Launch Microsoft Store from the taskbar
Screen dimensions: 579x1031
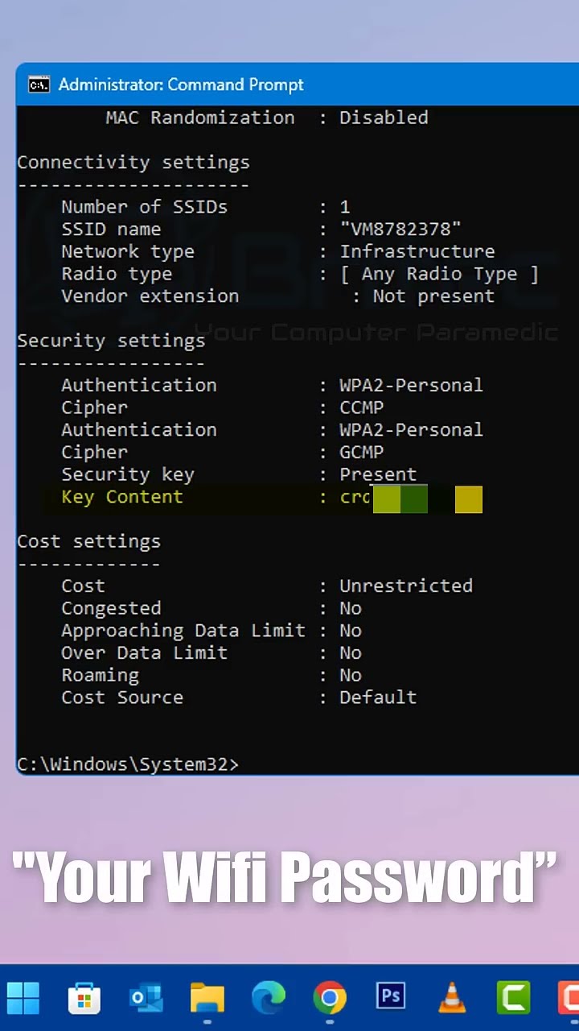click(84, 999)
